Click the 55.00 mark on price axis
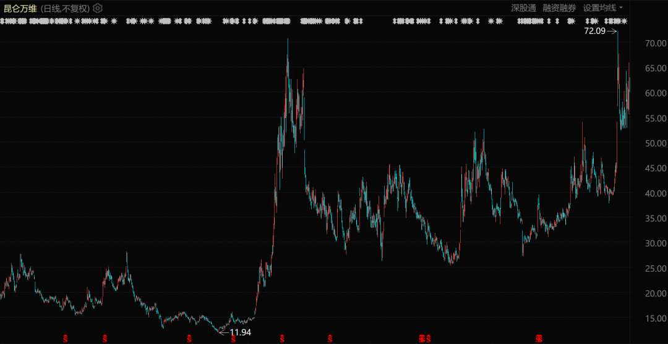 (x=654, y=118)
